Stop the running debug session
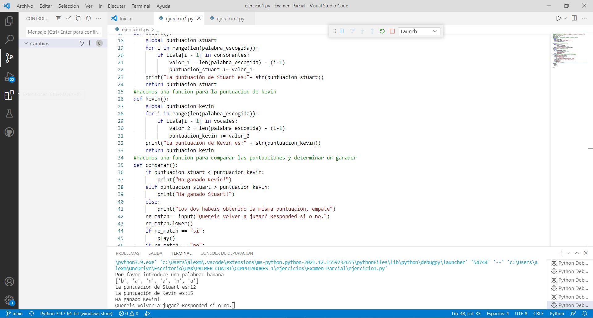Viewport: 593px width, 318px height. pos(392,31)
